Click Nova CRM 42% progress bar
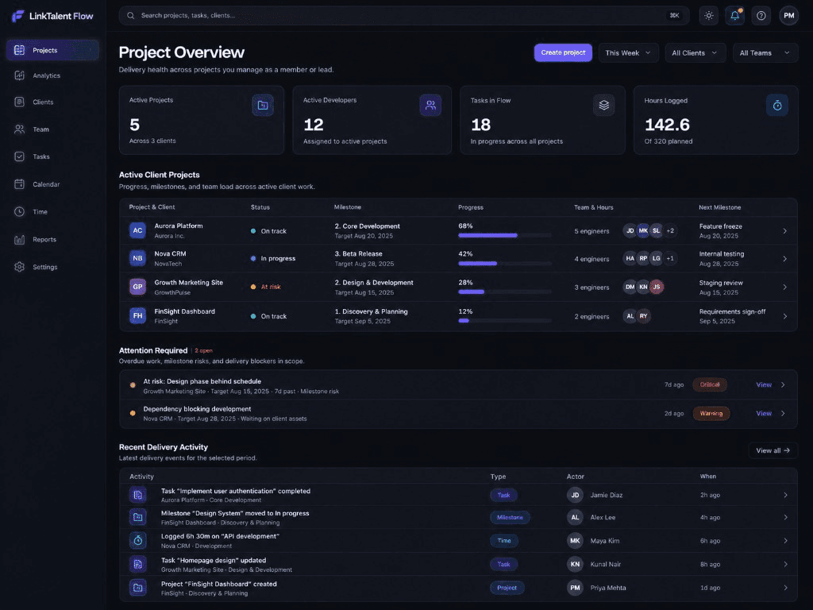Image resolution: width=813 pixels, height=610 pixels. (504, 264)
